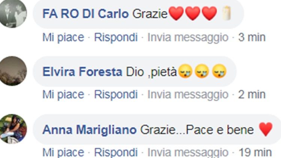The image size is (281, 158).
Task: Open the 3 min timestamp link
Action: (252, 37)
